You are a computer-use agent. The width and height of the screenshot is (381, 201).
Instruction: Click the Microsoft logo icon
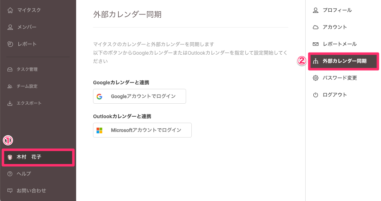coord(99,130)
